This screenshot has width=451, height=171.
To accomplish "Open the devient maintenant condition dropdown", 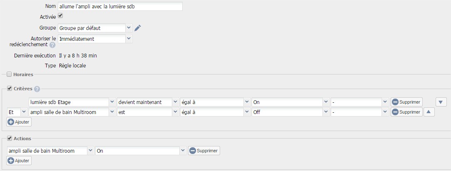I will click(148, 102).
